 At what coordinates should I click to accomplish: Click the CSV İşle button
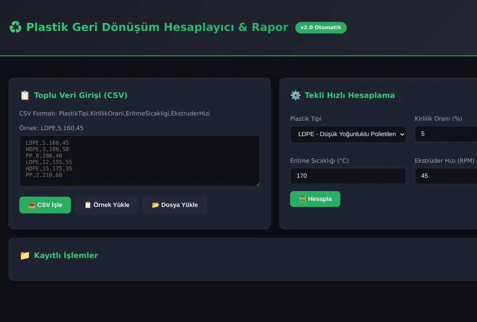point(45,205)
